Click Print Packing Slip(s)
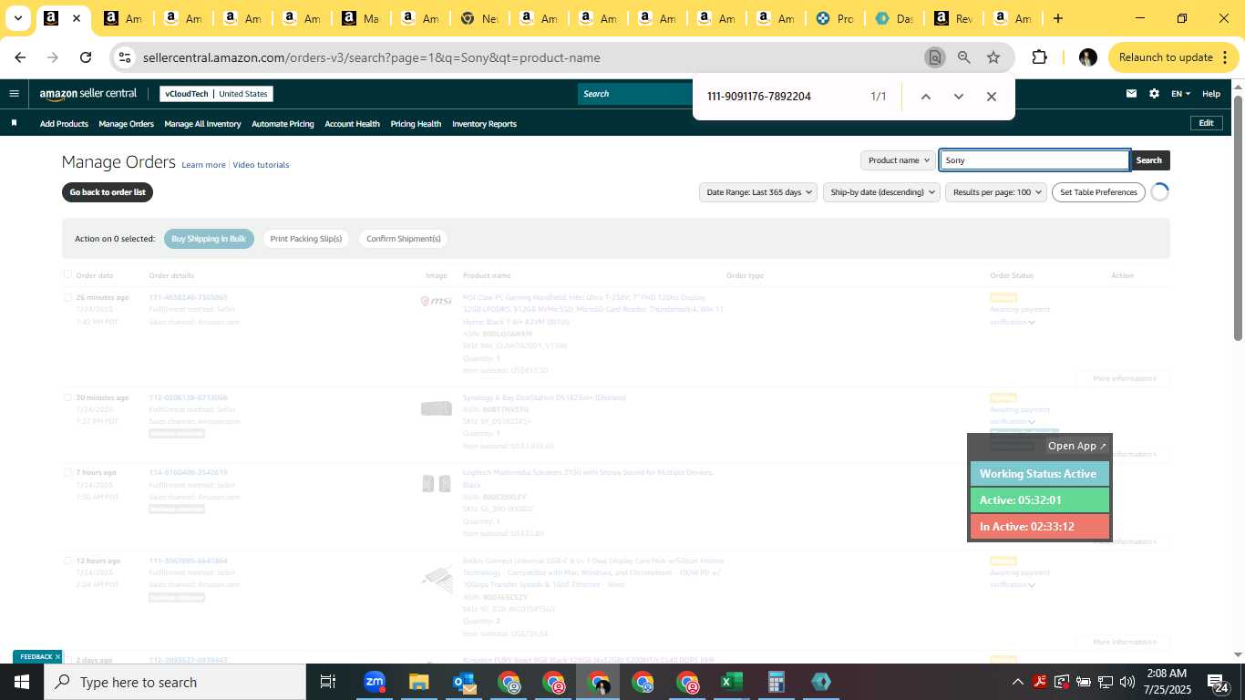The width and height of the screenshot is (1245, 700). [x=306, y=239]
